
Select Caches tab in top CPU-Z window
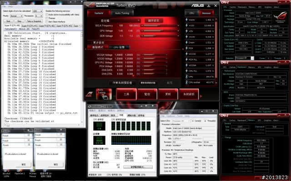[x=232, y=7]
